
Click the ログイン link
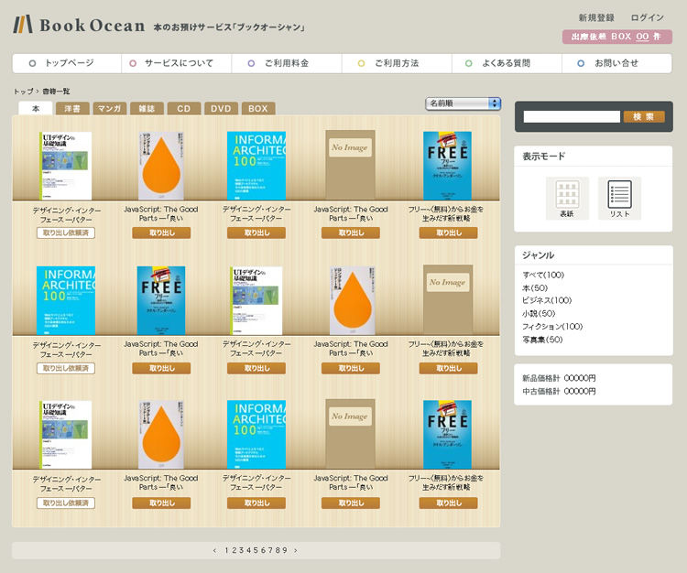pyautogui.click(x=647, y=17)
